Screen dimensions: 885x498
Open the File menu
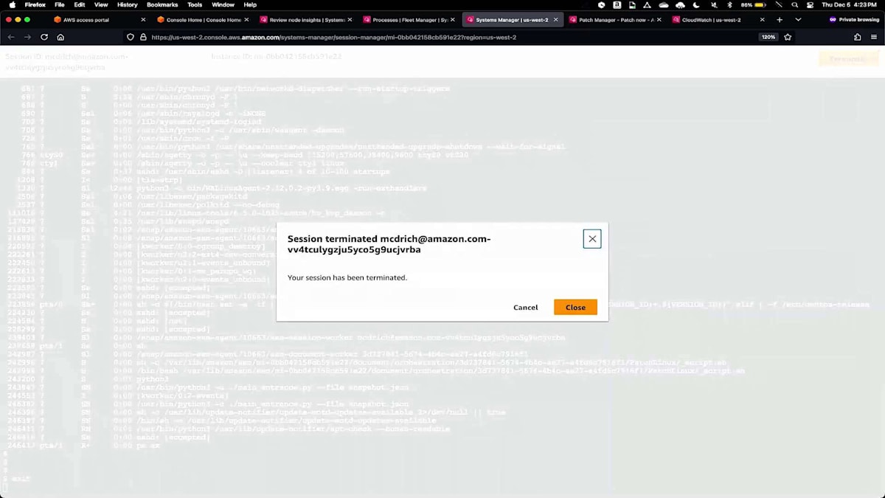tap(59, 4)
